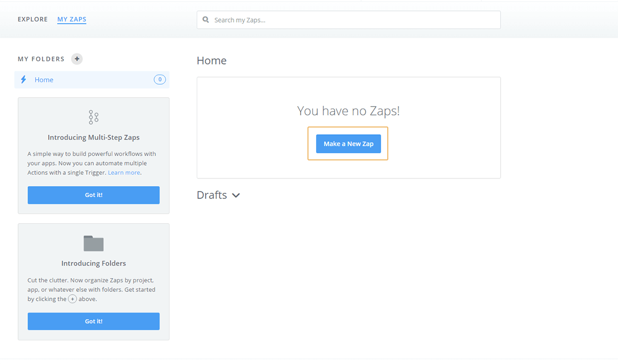Image resolution: width=618 pixels, height=364 pixels.
Task: Click the Introducing Folders folder icon
Action: pos(94,244)
